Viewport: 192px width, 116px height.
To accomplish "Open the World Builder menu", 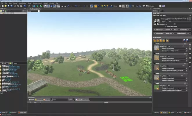I will click(22, 3).
